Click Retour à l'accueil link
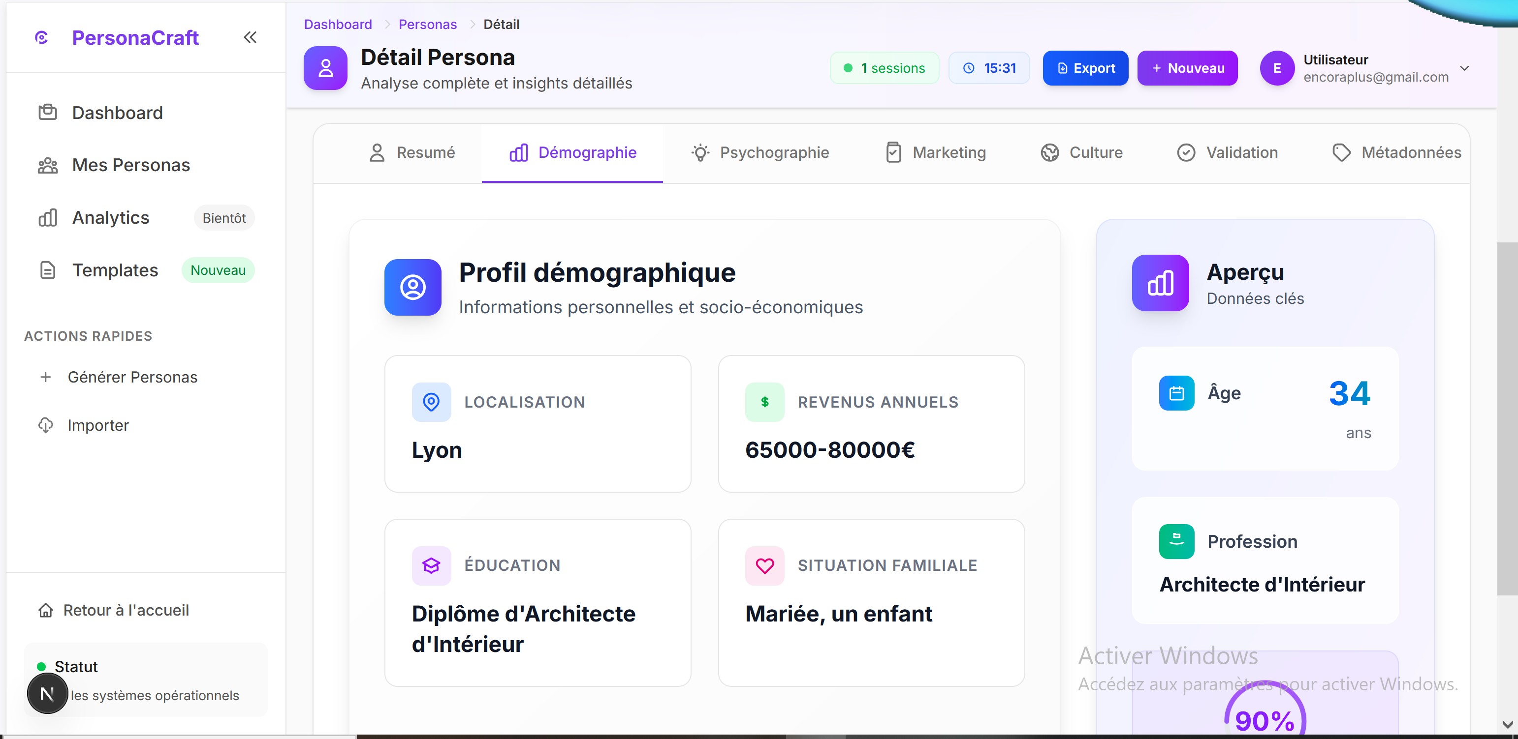The image size is (1518, 739). coord(126,610)
